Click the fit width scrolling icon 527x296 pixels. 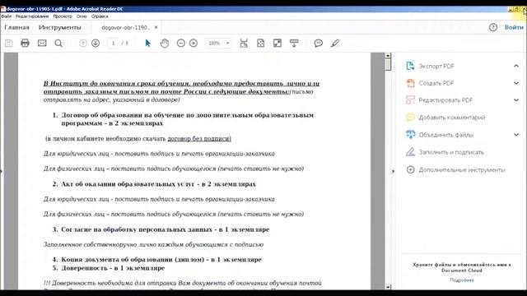(x=244, y=43)
